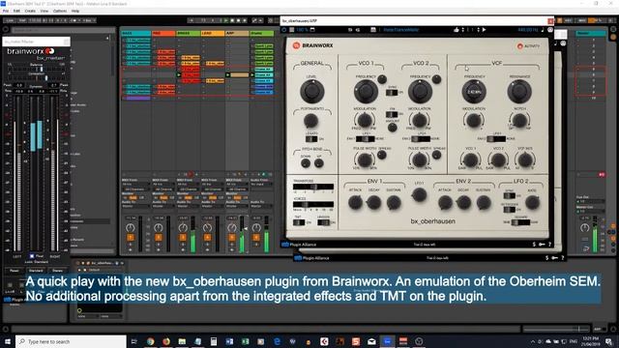The width and height of the screenshot is (619, 348).
Task: Open BASS track Audio To Master dropdown
Action: [x=134, y=206]
